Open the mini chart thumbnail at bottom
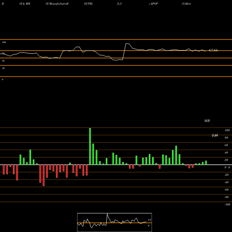The image size is (232, 232). tap(115, 222)
